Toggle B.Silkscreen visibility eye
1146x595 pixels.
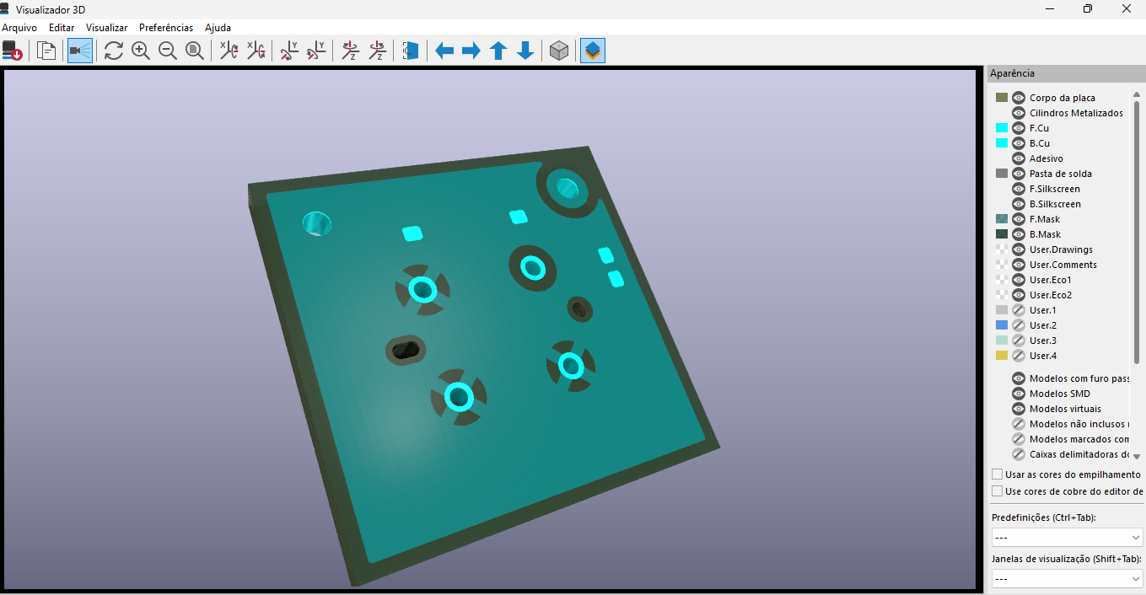coord(1019,204)
